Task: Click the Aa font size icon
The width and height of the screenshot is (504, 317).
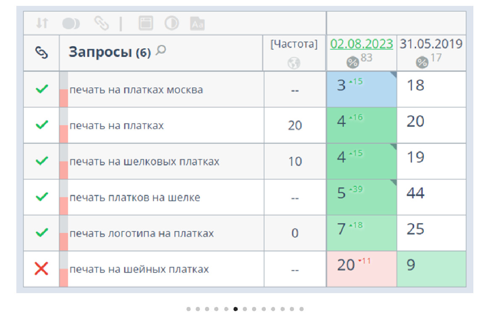Action: 197,24
